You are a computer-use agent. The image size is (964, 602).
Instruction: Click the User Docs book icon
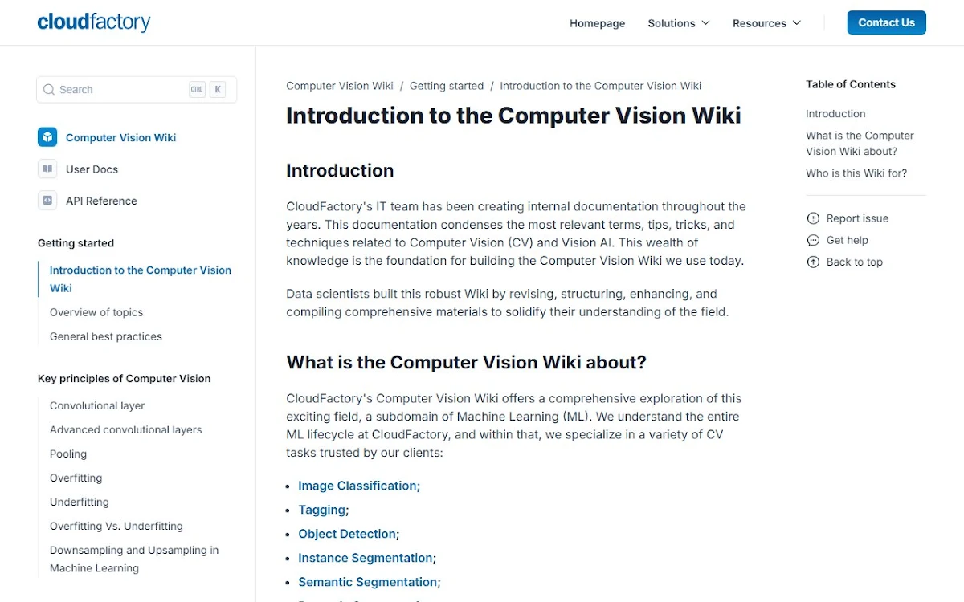pos(47,169)
